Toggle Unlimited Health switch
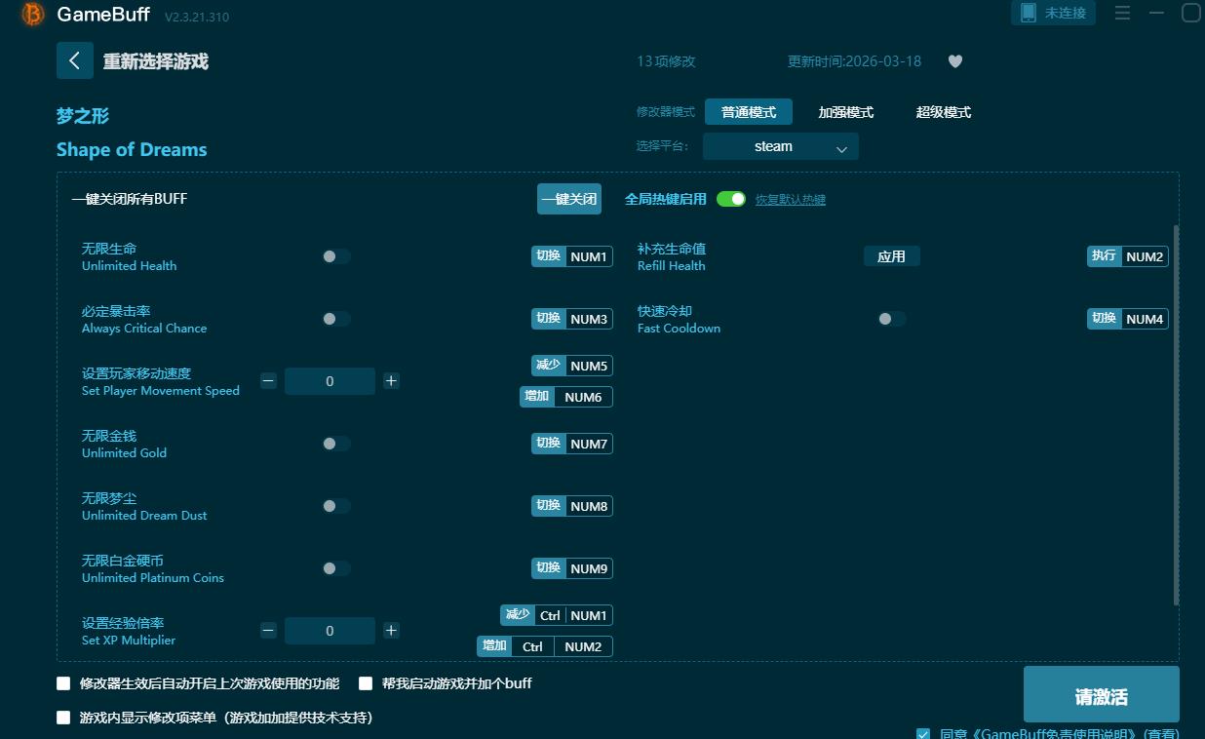This screenshot has width=1205, height=739. (336, 256)
